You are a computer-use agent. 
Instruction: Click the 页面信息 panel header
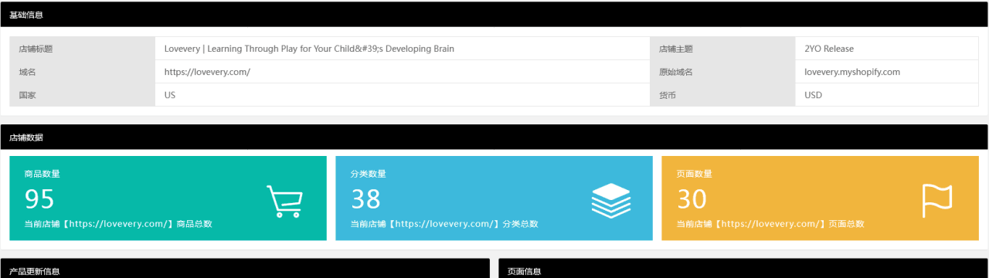point(743,268)
